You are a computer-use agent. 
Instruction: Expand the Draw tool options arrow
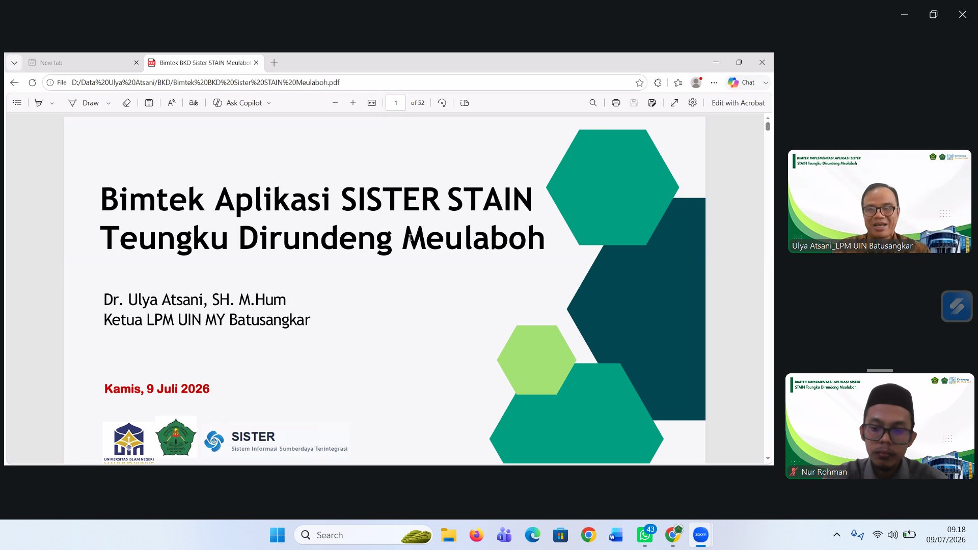108,103
